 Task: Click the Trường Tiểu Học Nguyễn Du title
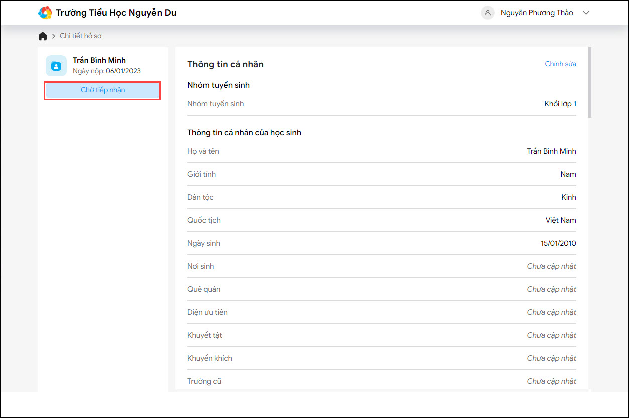point(116,13)
